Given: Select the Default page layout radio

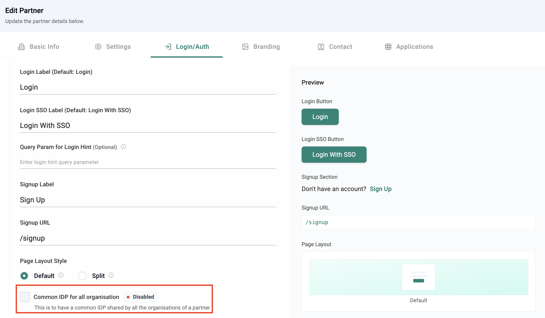Looking at the screenshot, I should pyautogui.click(x=24, y=276).
